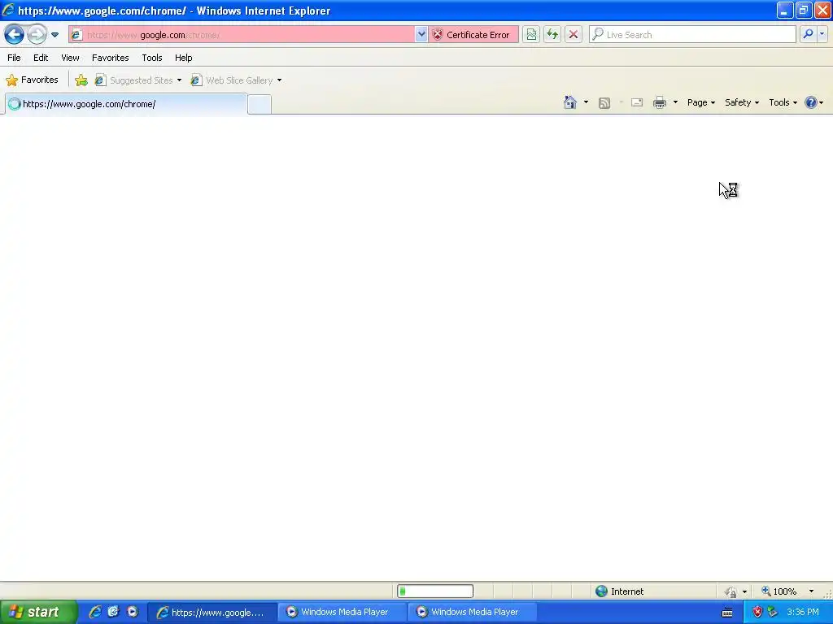Open the Certificate Error security report
Image resolution: width=833 pixels, height=624 pixels.
tap(473, 35)
